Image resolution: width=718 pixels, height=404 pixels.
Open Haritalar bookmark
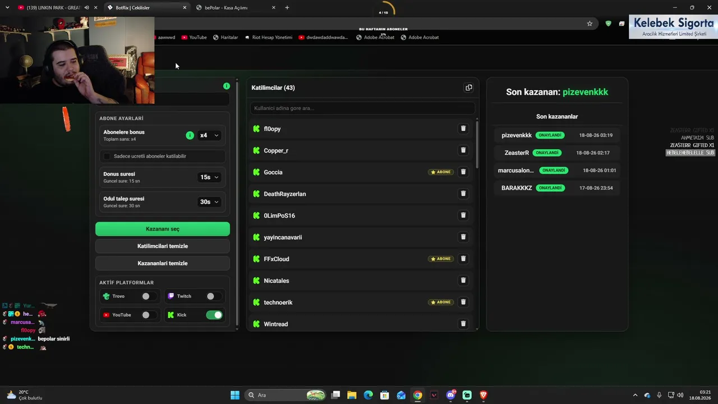[x=225, y=38]
